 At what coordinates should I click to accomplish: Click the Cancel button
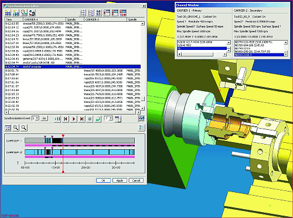[x=136, y=180]
